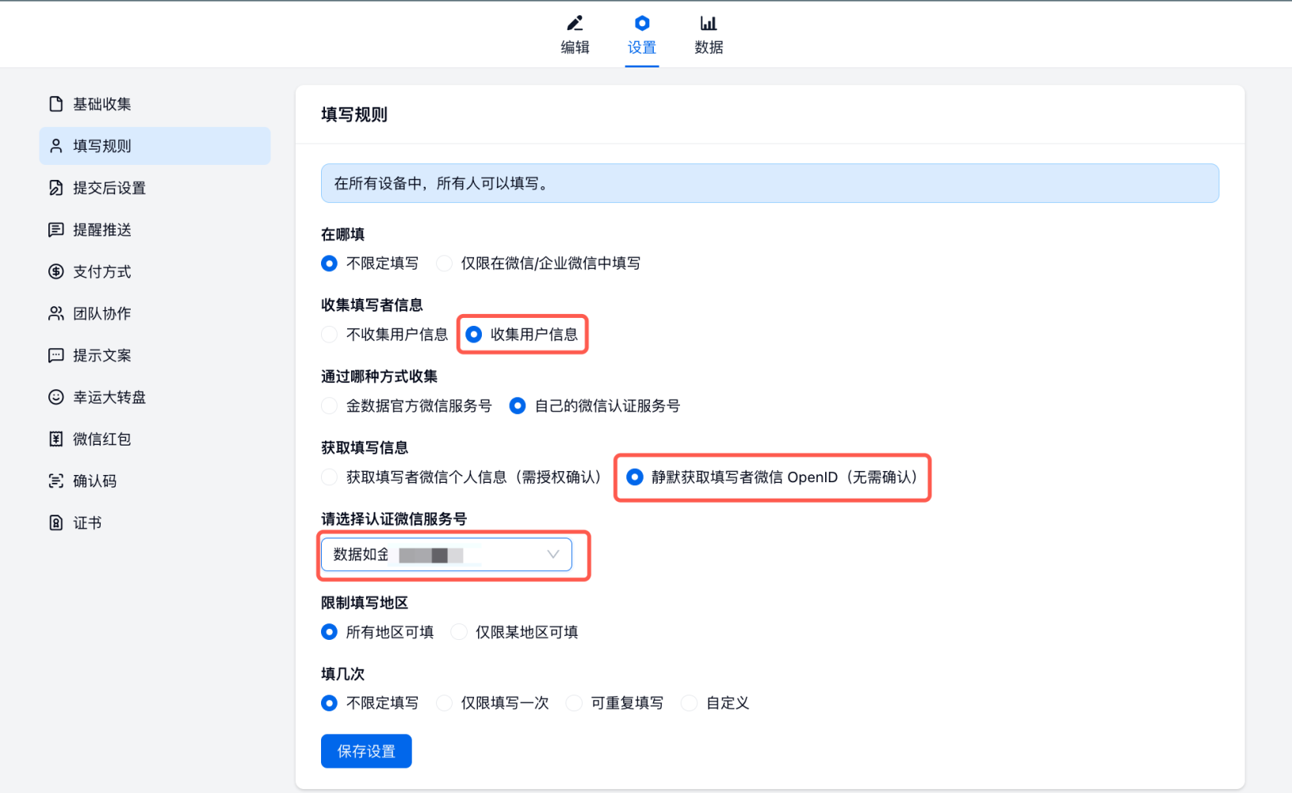The width and height of the screenshot is (1292, 793).
Task: Select 不限定填写 under 填几次
Action: pyautogui.click(x=329, y=703)
